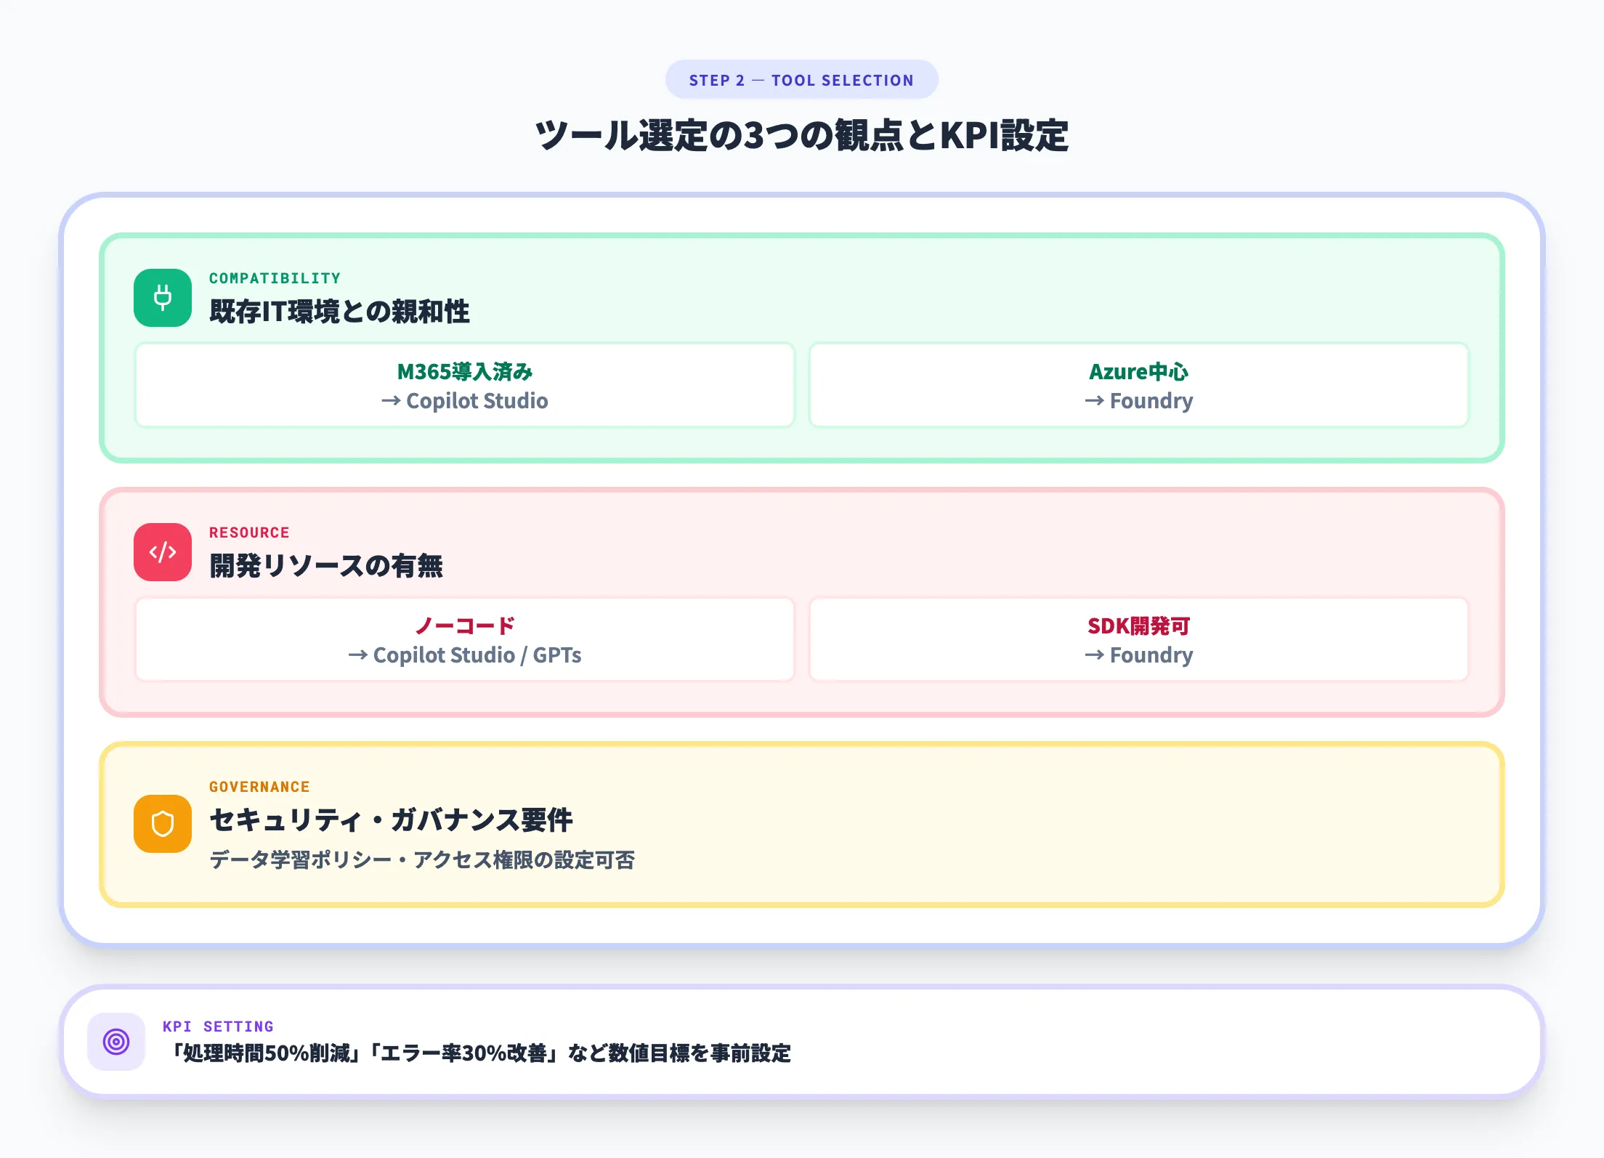The width and height of the screenshot is (1604, 1158).
Task: Select the COMPATIBILITY section label
Action: (x=274, y=278)
